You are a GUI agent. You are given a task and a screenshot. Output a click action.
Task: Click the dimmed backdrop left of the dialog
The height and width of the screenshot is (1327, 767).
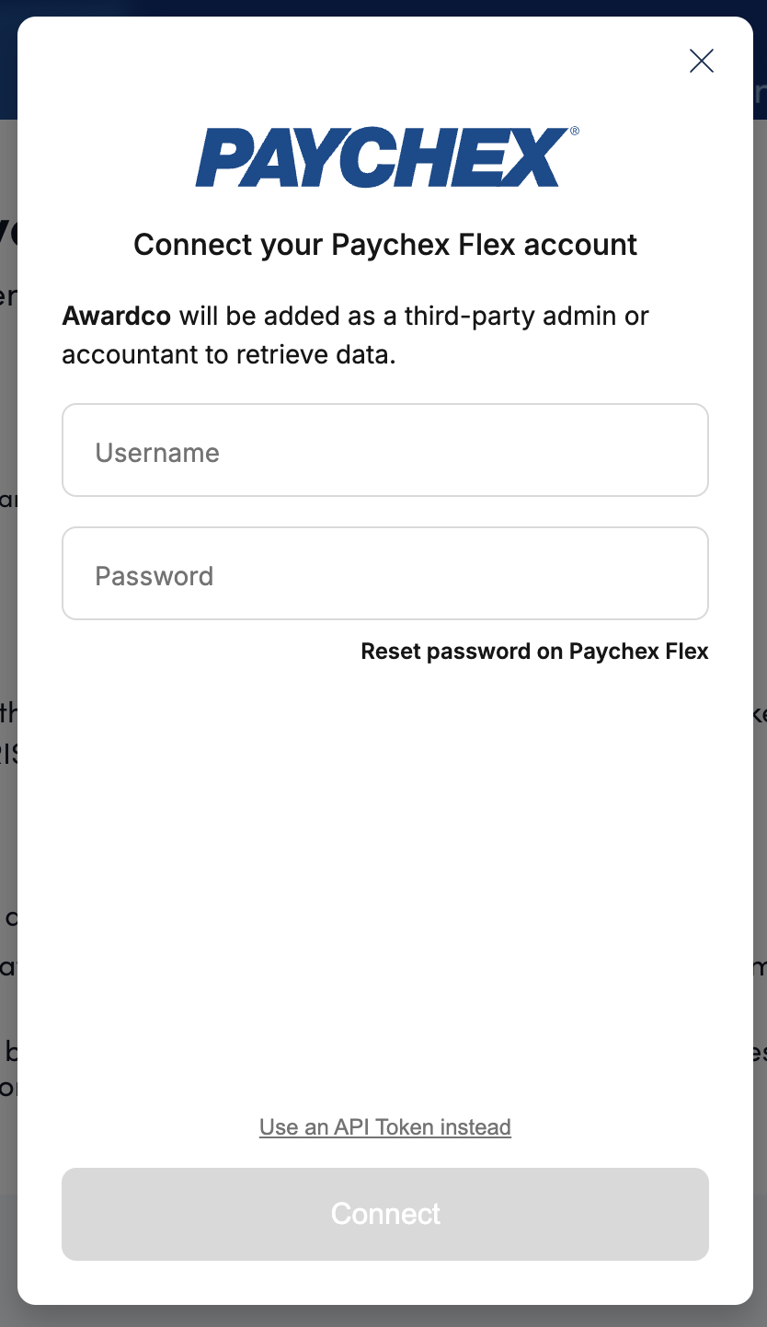coord(7,644)
